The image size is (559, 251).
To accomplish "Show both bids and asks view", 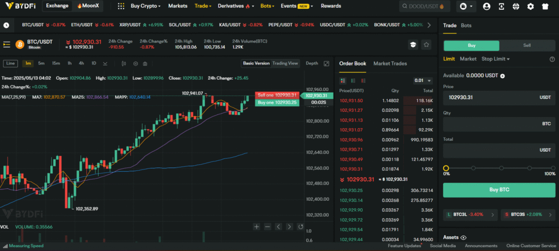I will pos(343,81).
